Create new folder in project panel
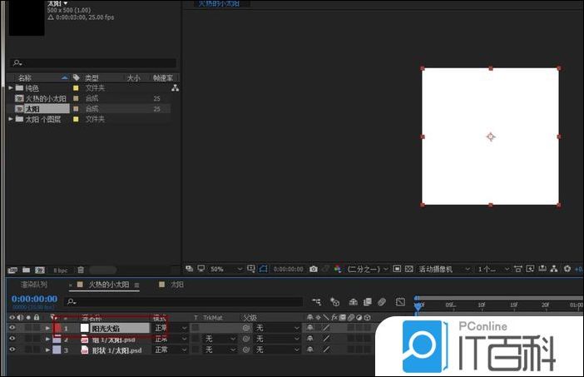Screen dimensions: 584x377 (x=26, y=270)
